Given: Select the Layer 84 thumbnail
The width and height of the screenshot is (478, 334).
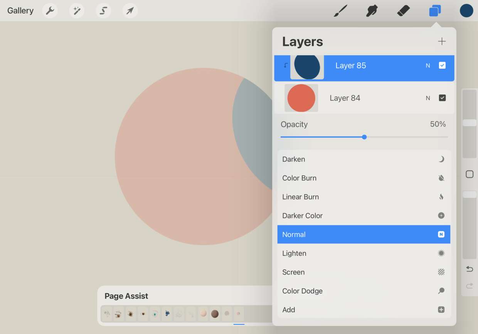Looking at the screenshot, I should pyautogui.click(x=301, y=98).
